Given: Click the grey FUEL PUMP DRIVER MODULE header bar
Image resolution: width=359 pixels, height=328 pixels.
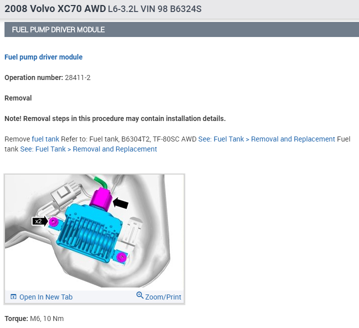Looking at the screenshot, I should click(182, 29).
